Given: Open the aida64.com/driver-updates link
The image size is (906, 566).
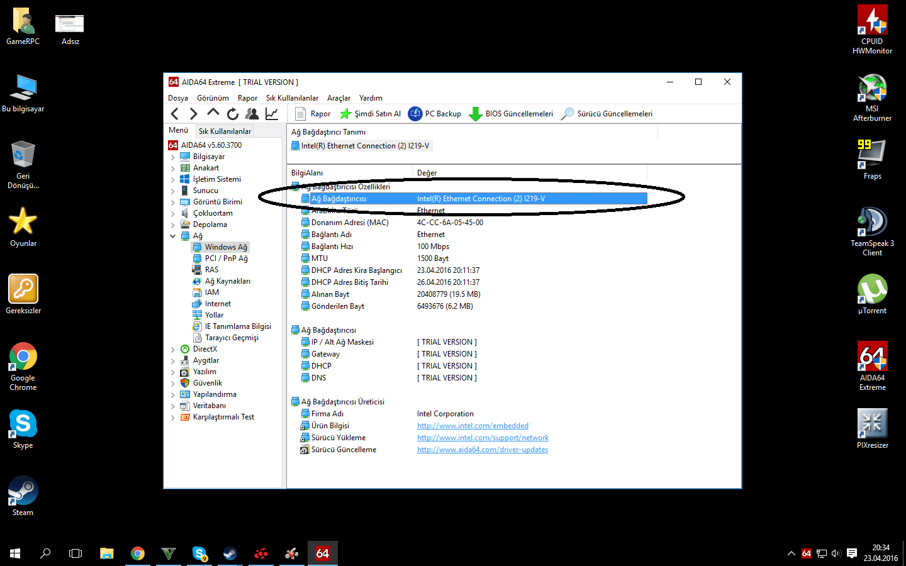Looking at the screenshot, I should tap(483, 450).
